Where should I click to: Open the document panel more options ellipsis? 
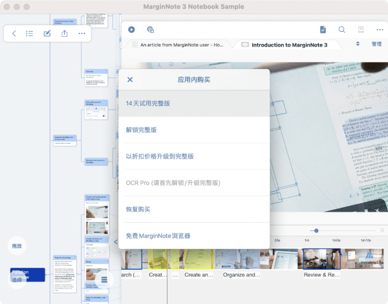(380, 30)
